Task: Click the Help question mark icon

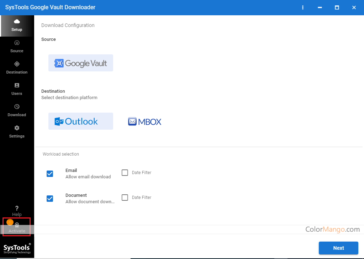Action: tap(17, 209)
